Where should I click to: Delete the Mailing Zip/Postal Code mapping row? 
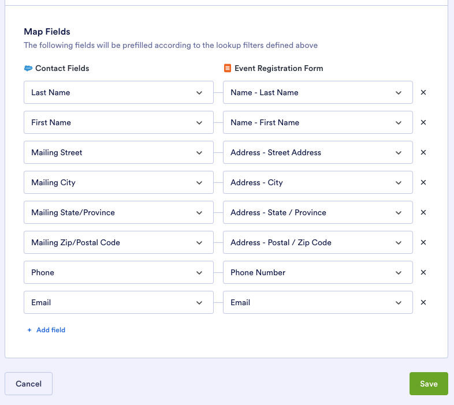tap(423, 242)
